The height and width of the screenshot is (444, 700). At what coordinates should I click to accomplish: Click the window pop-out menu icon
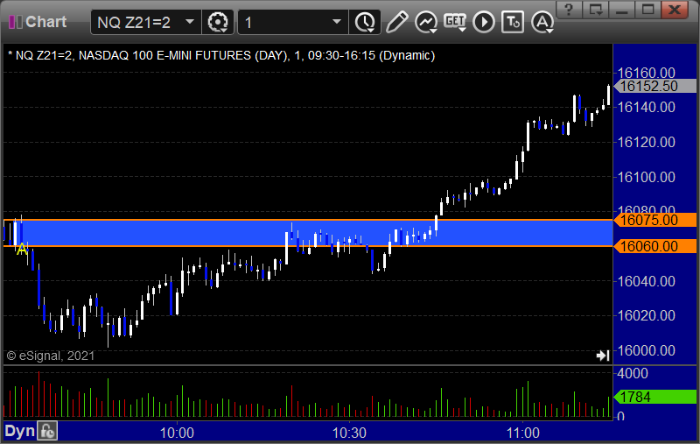coord(596,9)
